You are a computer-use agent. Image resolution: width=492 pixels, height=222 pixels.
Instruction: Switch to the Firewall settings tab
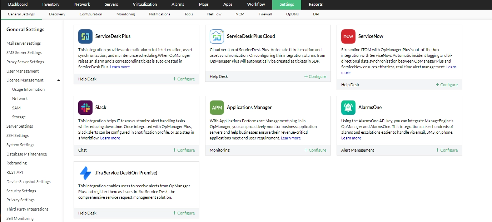(x=265, y=14)
